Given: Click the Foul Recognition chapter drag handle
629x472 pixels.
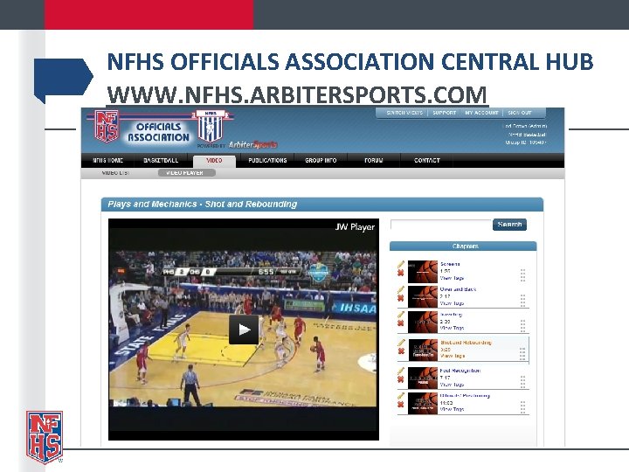Looking at the screenshot, I should pyautogui.click(x=522, y=382).
